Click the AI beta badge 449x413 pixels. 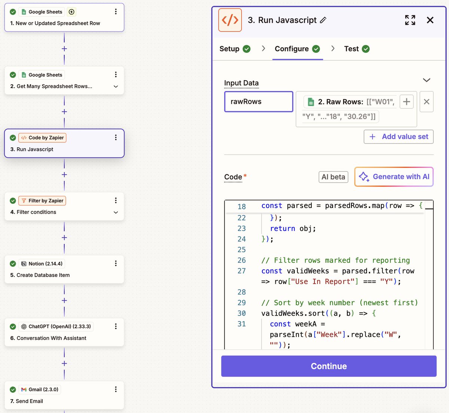pos(333,177)
